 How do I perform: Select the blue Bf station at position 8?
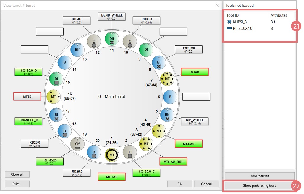pyautogui.click(x=159, y=63)
